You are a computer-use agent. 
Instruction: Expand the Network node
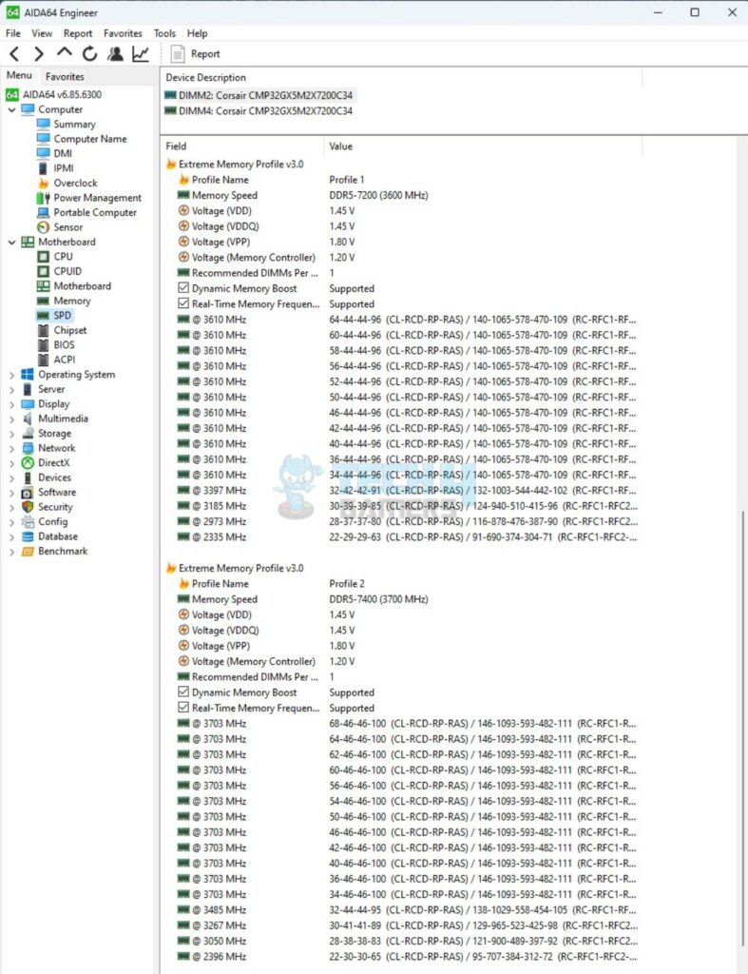[11, 449]
